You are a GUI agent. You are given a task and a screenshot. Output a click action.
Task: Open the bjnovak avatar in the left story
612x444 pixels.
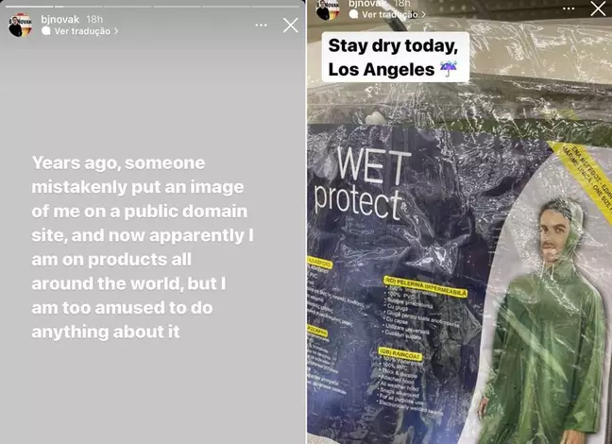[x=20, y=25]
